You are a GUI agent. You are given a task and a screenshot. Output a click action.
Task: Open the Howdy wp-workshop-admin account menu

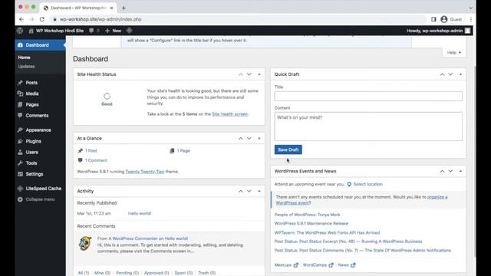[438, 31]
